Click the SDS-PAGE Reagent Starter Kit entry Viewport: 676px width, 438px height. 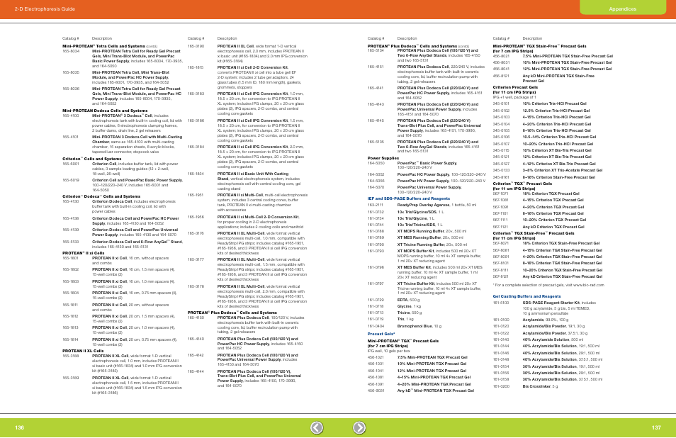pos(559,308)
